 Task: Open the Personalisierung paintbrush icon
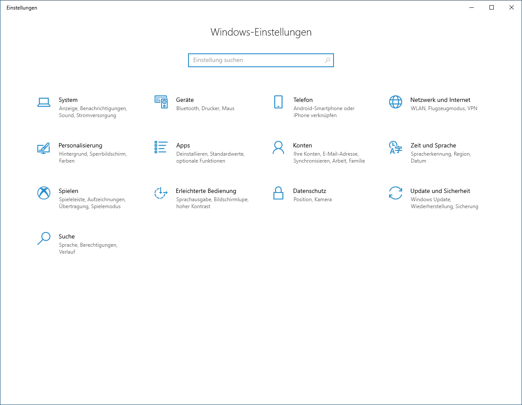44,148
